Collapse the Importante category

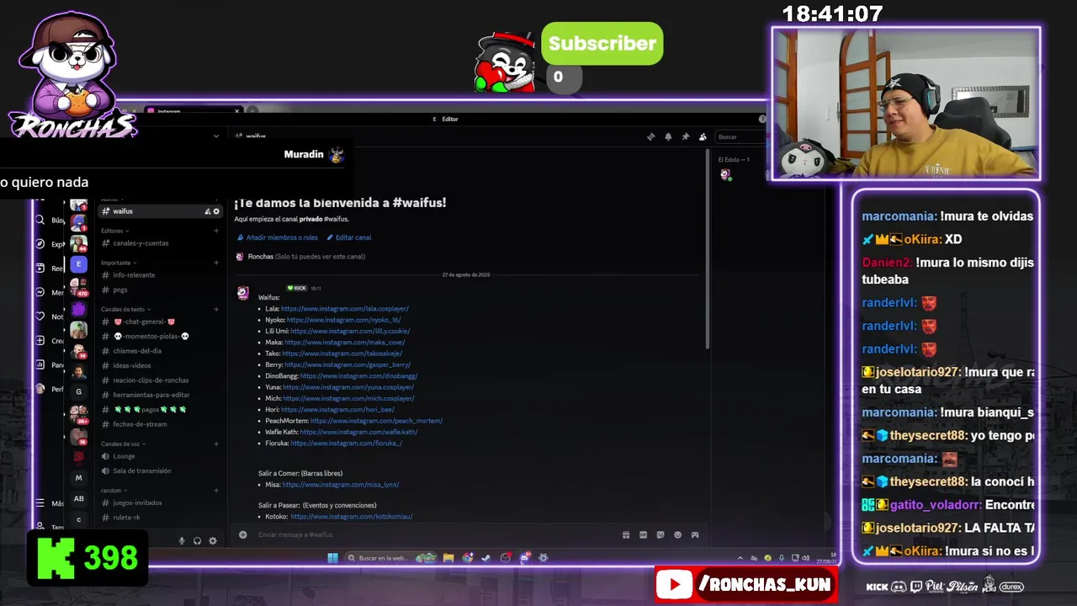tap(117, 263)
